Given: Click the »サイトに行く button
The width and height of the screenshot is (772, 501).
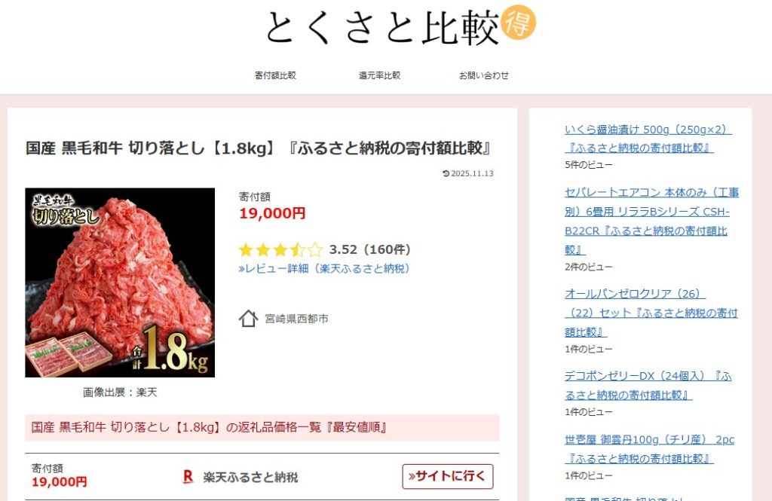Looking at the screenshot, I should [448, 476].
